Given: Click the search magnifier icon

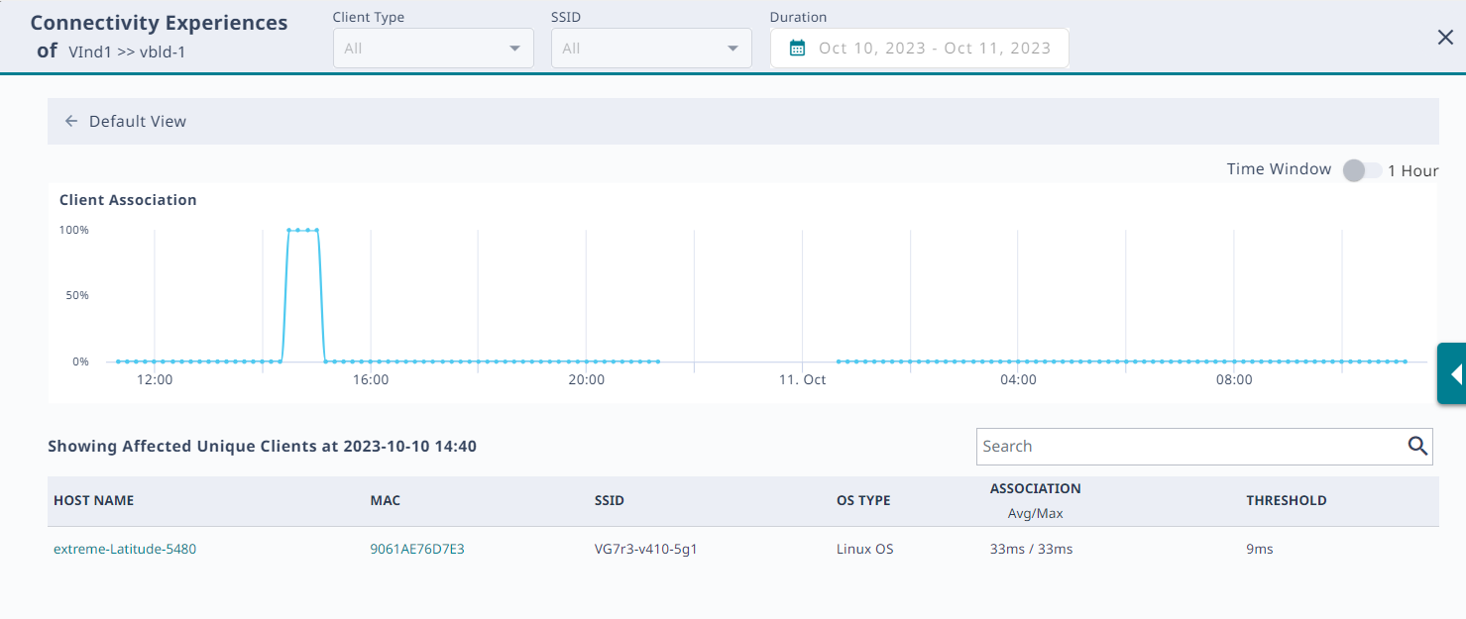Looking at the screenshot, I should click(1417, 446).
